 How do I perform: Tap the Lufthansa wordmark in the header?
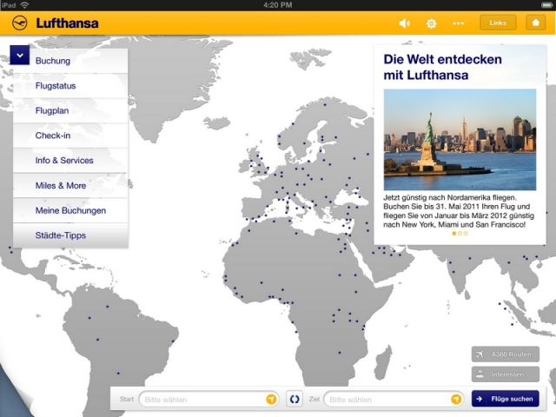67,23
